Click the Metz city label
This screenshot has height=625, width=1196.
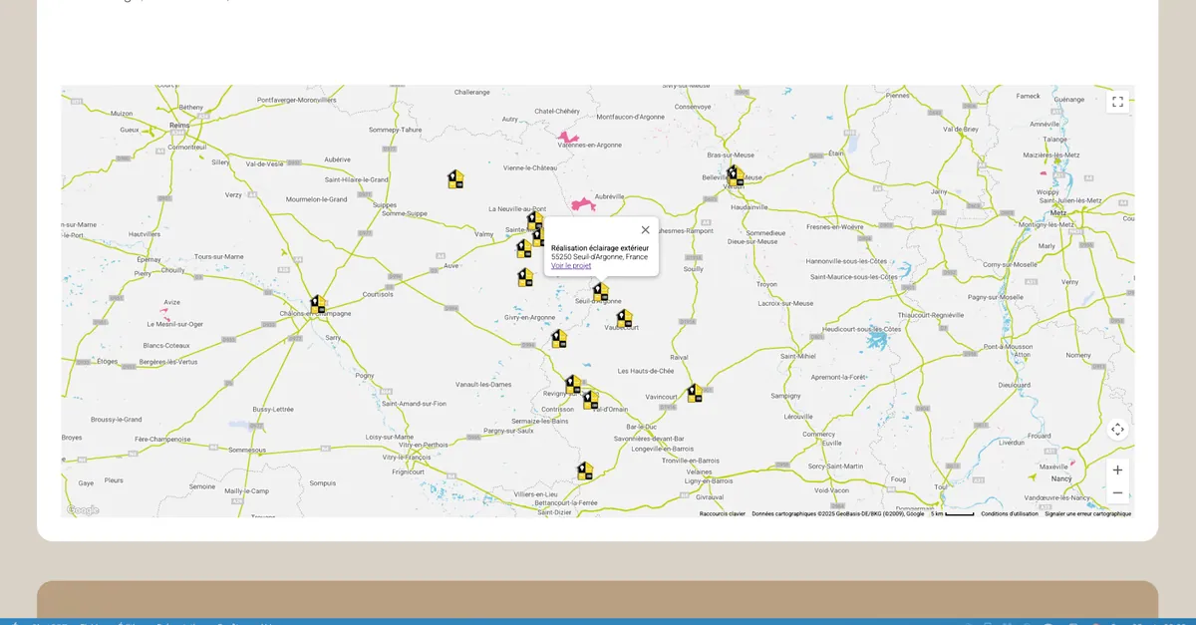coord(1059,212)
